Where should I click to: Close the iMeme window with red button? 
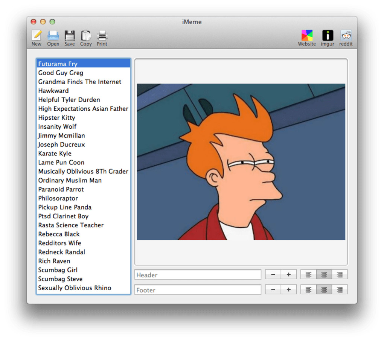34,22
